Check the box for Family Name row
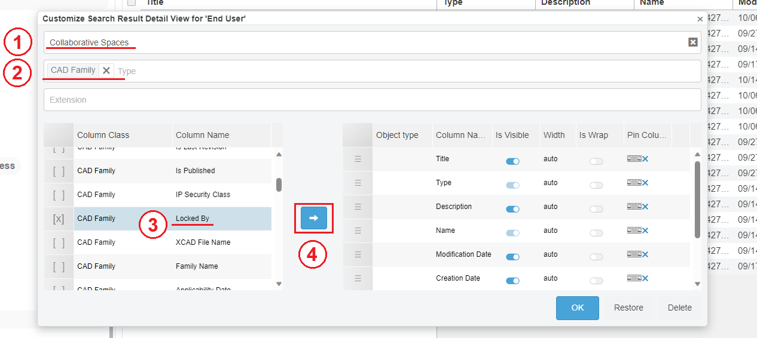The width and height of the screenshot is (757, 338). coord(59,267)
